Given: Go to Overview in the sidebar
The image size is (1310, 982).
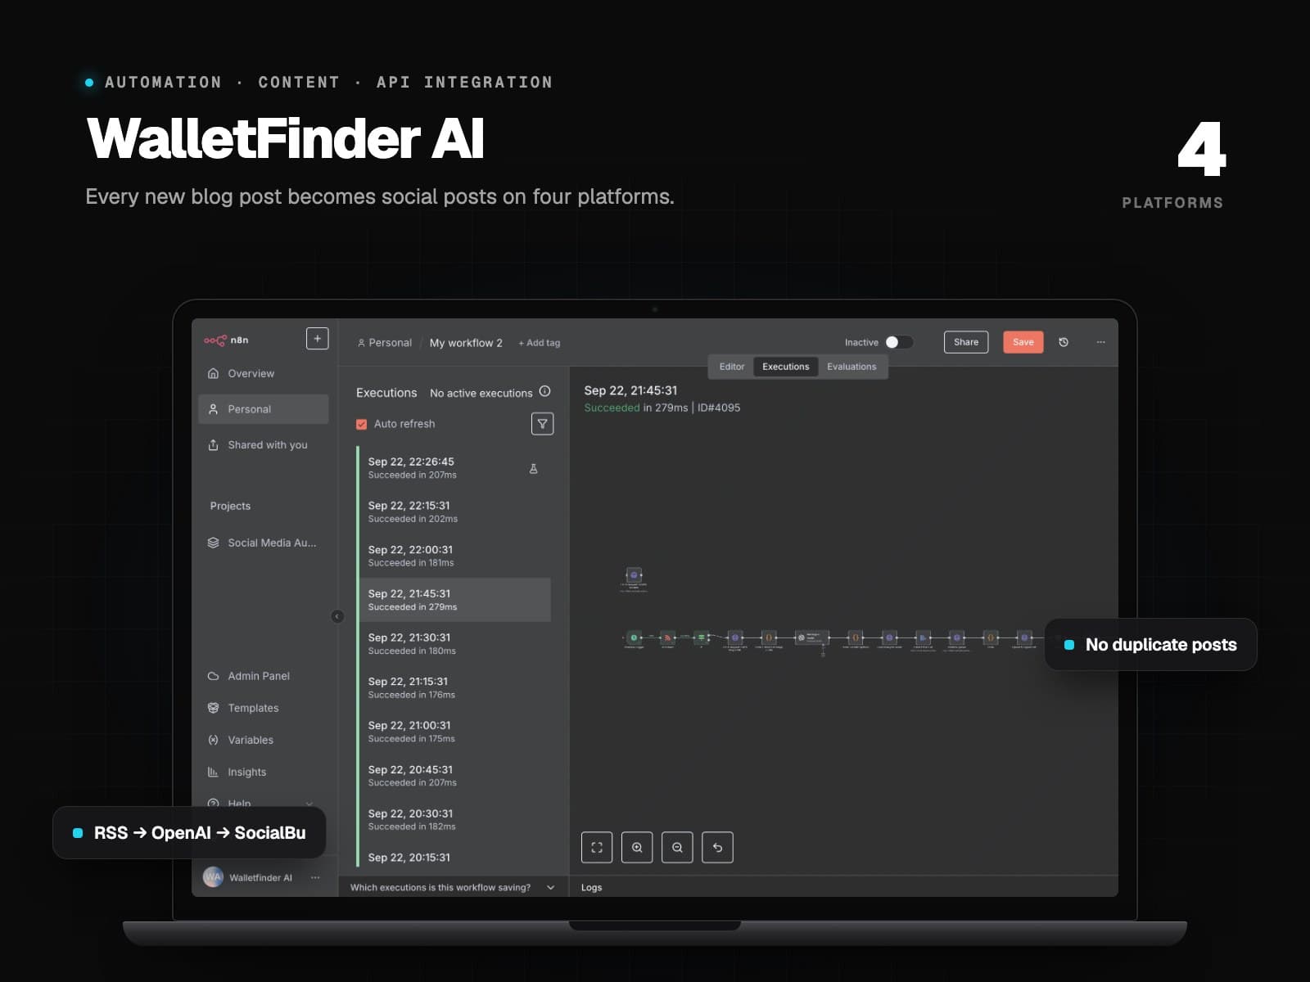Looking at the screenshot, I should (x=264, y=373).
